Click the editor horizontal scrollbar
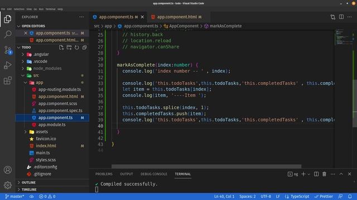Image resolution: width=357 pixels, height=200 pixels. (x=206, y=167)
